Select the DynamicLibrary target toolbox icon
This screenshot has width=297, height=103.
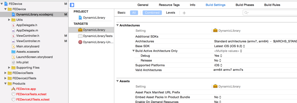point(80,30)
